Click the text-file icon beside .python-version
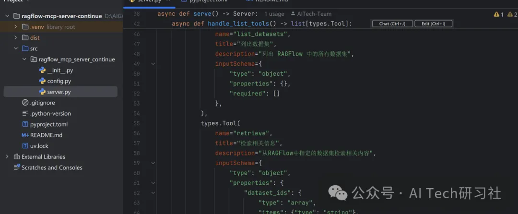 coord(25,114)
